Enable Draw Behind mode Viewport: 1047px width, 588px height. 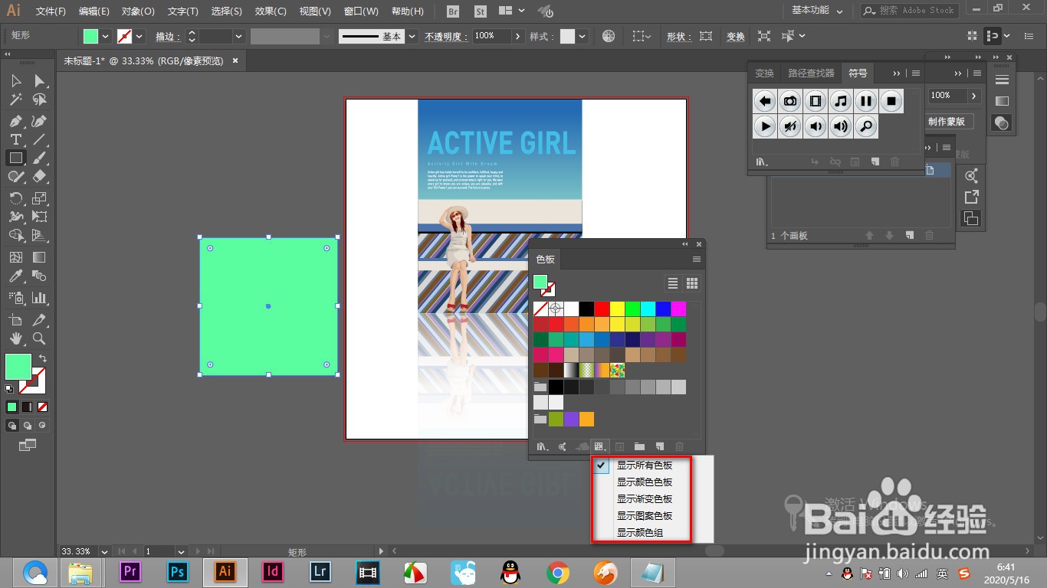pos(27,425)
